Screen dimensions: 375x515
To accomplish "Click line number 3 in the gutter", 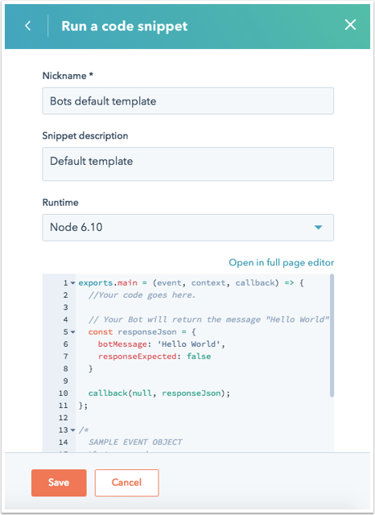I will pos(66,307).
